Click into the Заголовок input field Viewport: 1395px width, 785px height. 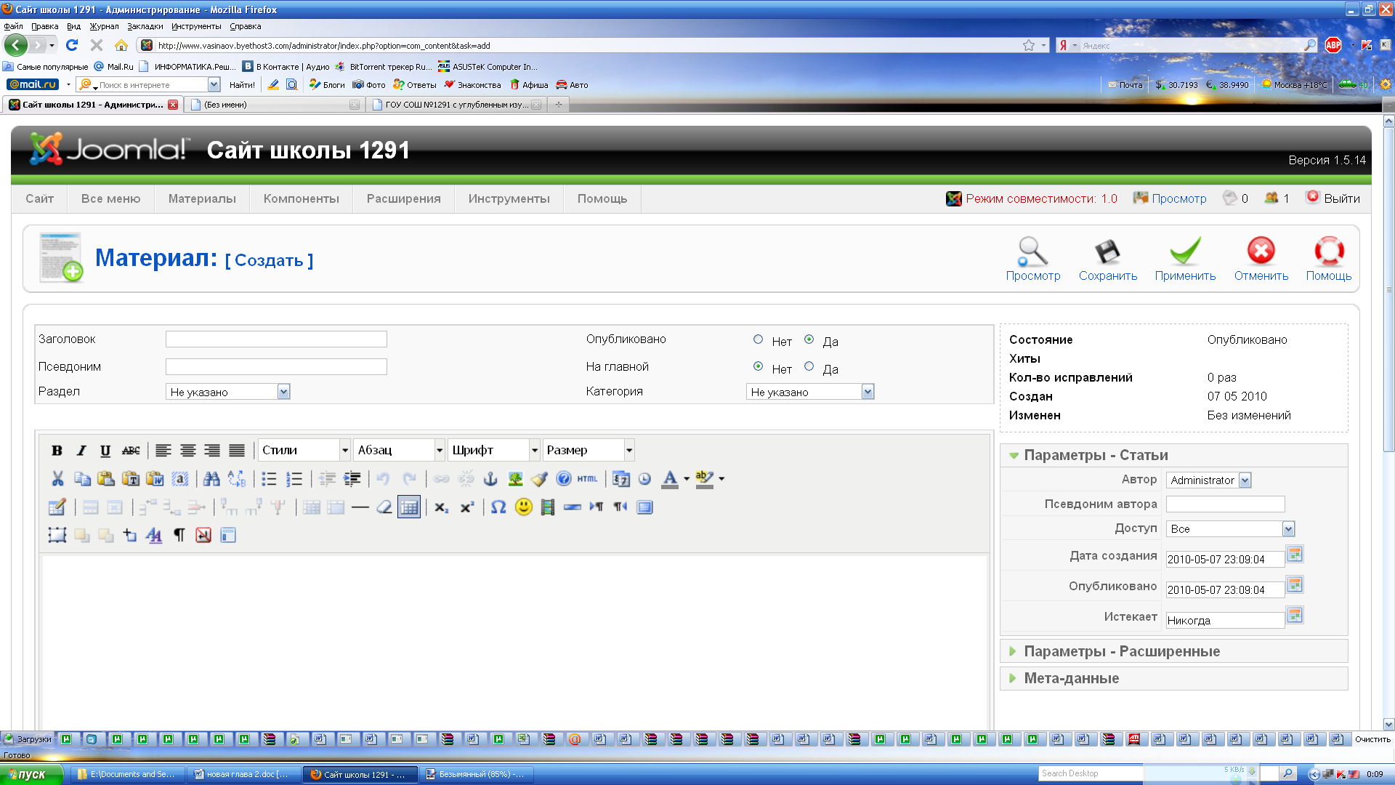[x=276, y=339]
